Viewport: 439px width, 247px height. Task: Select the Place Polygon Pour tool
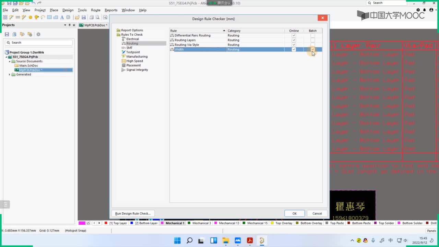[x=56, y=17]
